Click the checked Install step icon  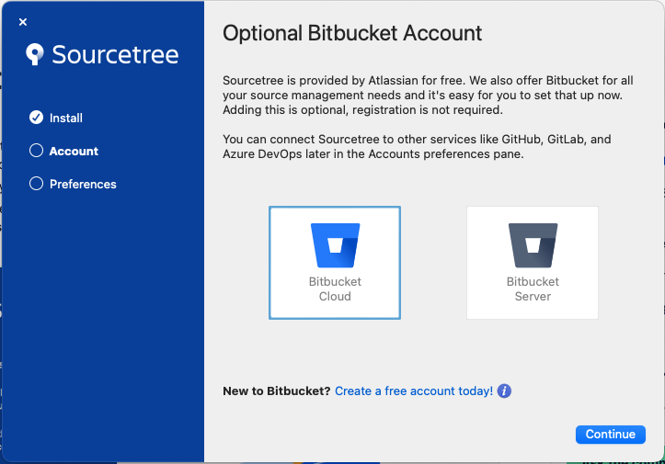pos(36,118)
